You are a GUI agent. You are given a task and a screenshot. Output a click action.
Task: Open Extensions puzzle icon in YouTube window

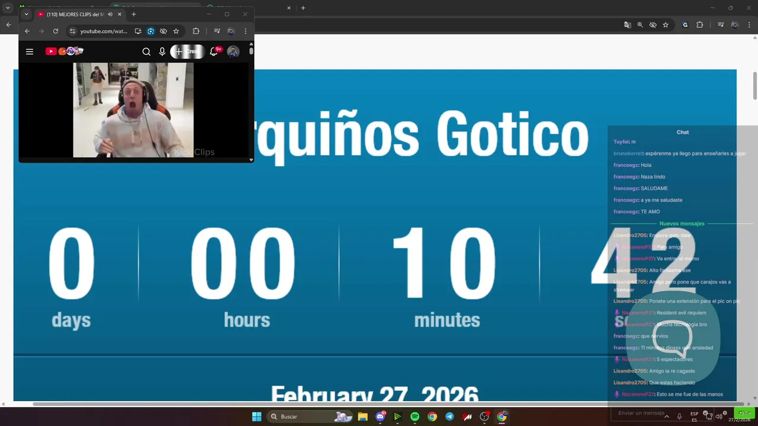tap(196, 31)
